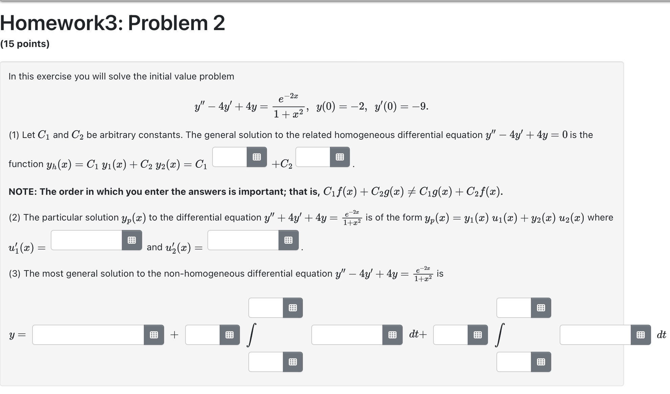Screen dimensions: 670x394
Task: Open the equation editor on the first integral's upper limit
Action: (293, 308)
